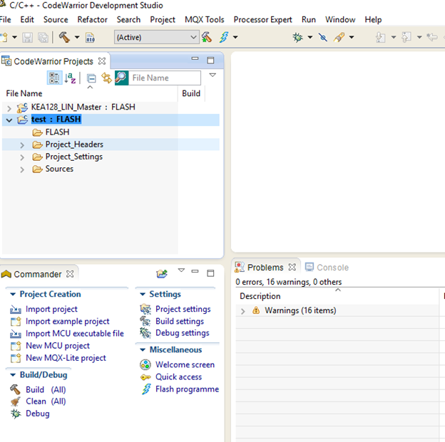Open the Edit menu

tap(27, 19)
